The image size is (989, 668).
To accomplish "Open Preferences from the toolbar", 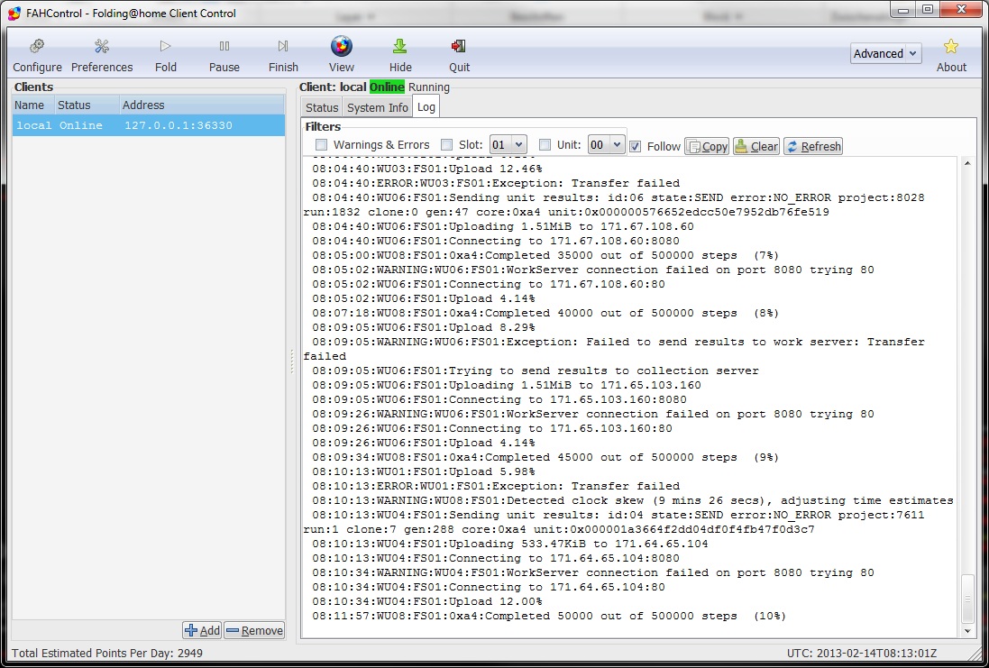I will click(102, 55).
